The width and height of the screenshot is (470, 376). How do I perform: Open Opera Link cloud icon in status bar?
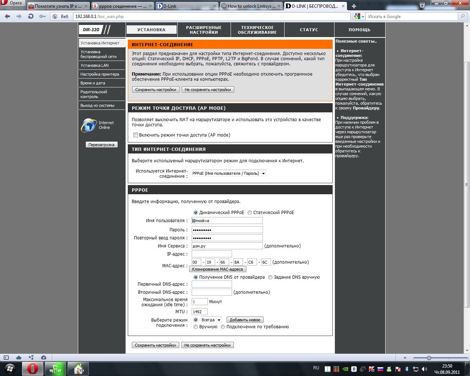pyautogui.click(x=19, y=358)
